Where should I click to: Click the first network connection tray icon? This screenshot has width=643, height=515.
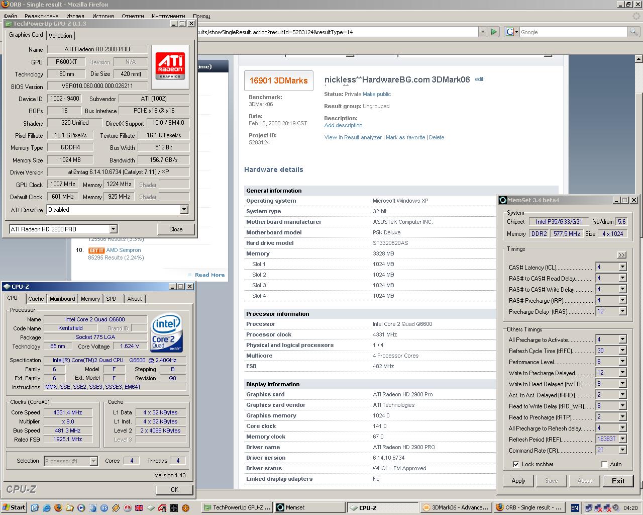589,508
